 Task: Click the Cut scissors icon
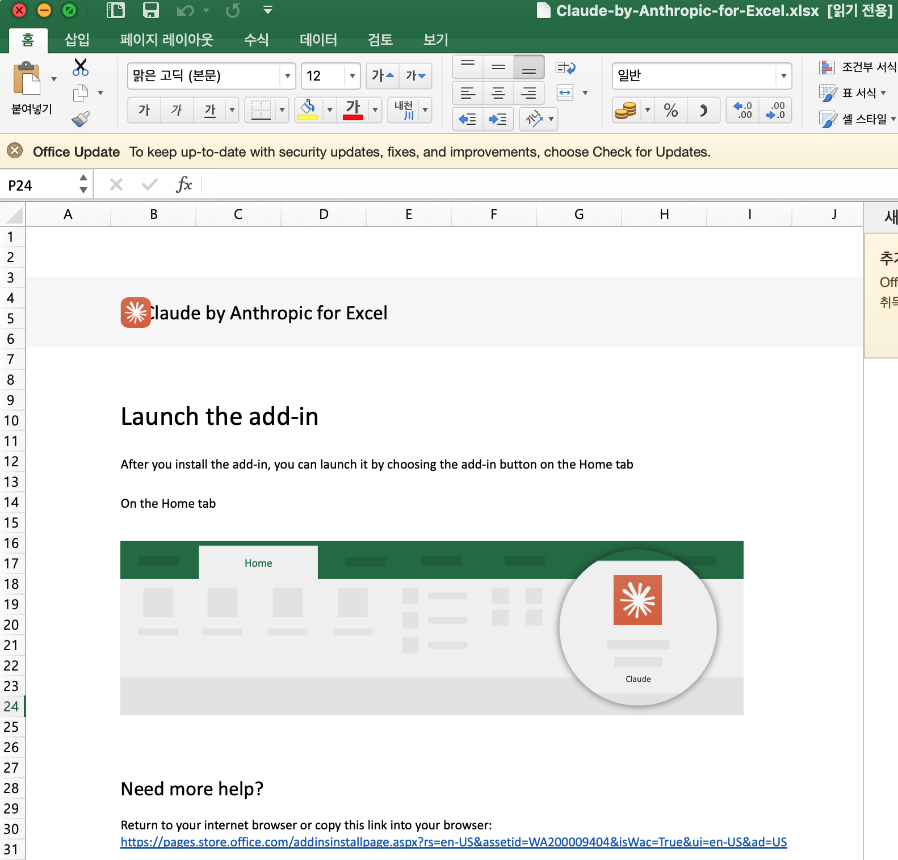click(81, 67)
